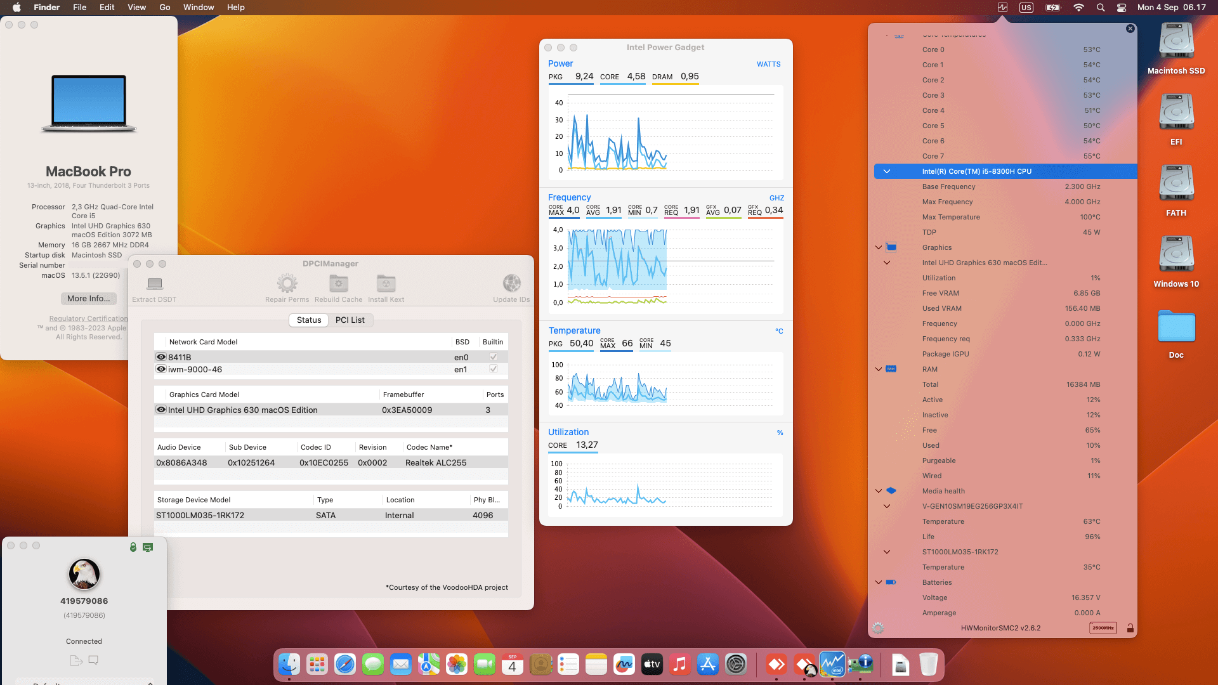1218x685 pixels.
Task: Open the Go menu
Action: pos(165,8)
